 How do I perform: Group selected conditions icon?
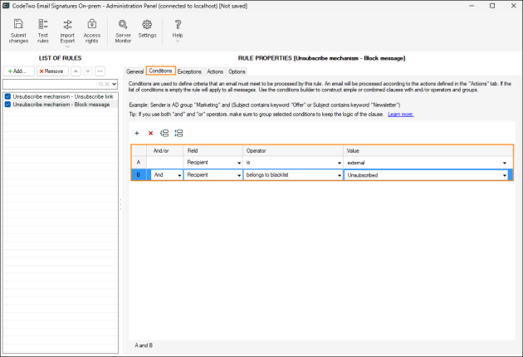click(x=164, y=133)
